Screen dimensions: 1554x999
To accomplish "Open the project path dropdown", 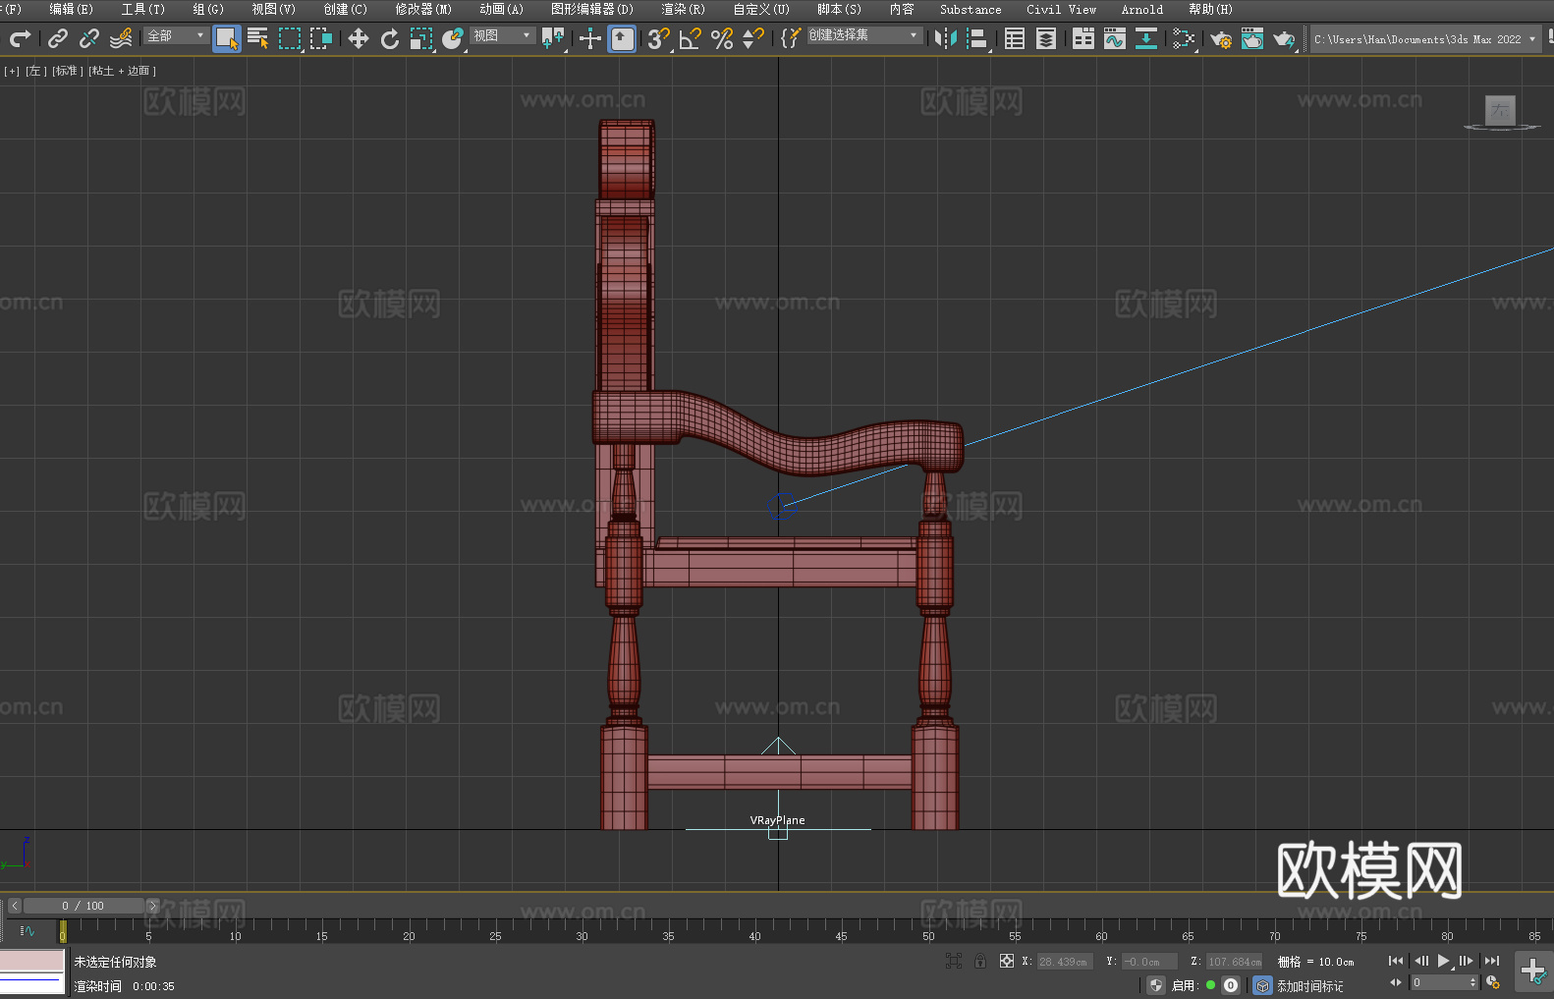I will pyautogui.click(x=1425, y=39).
